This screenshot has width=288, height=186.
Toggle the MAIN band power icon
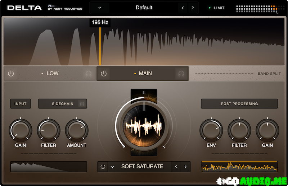pos(104,74)
